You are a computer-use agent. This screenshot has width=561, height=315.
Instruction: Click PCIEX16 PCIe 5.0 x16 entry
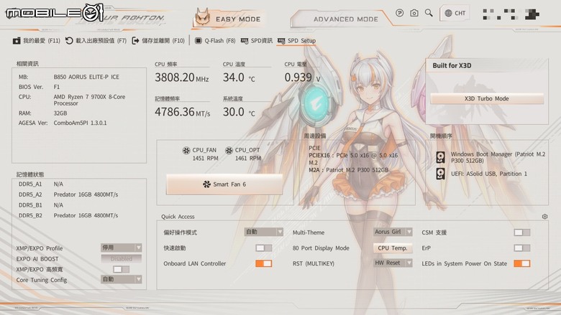click(x=353, y=156)
